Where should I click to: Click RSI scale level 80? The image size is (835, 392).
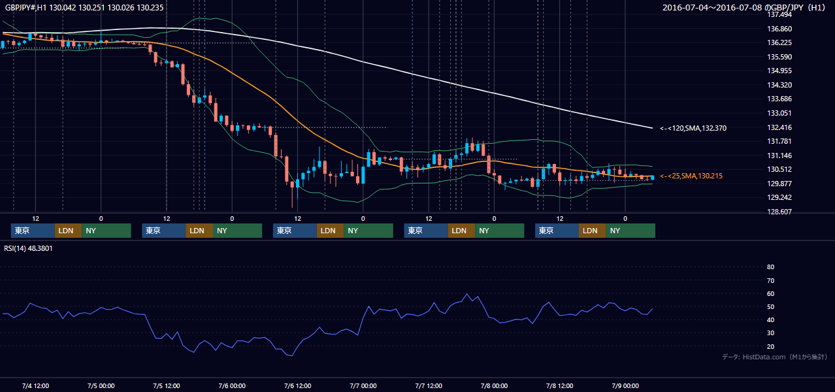click(770, 267)
